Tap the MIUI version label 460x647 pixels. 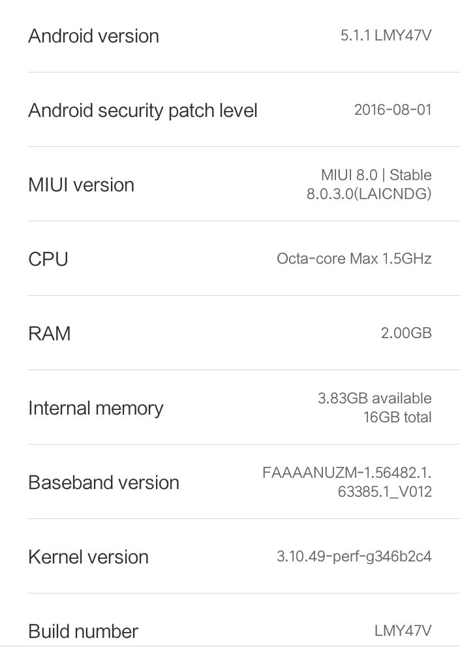pos(81,185)
